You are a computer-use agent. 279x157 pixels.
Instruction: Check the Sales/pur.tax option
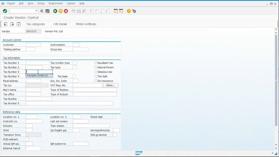(x=96, y=72)
